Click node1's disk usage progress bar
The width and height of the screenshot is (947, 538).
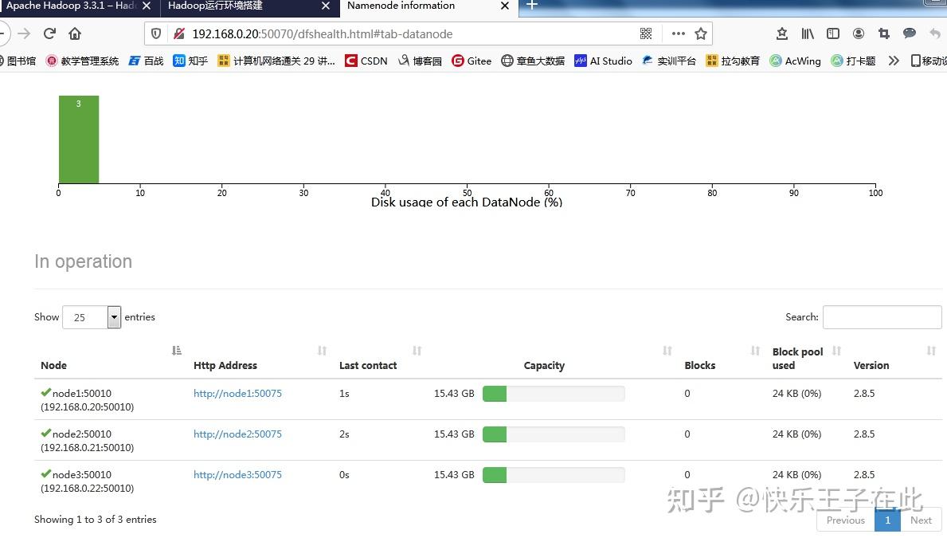click(x=553, y=393)
